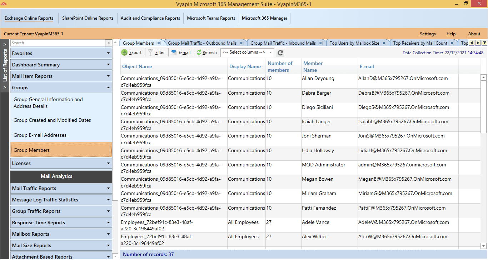The width and height of the screenshot is (488, 260).
Task: Open the Select columns dropdown
Action: (247, 52)
